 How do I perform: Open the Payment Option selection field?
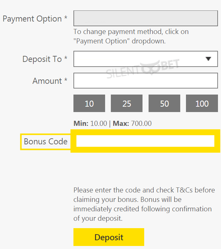[146, 18]
